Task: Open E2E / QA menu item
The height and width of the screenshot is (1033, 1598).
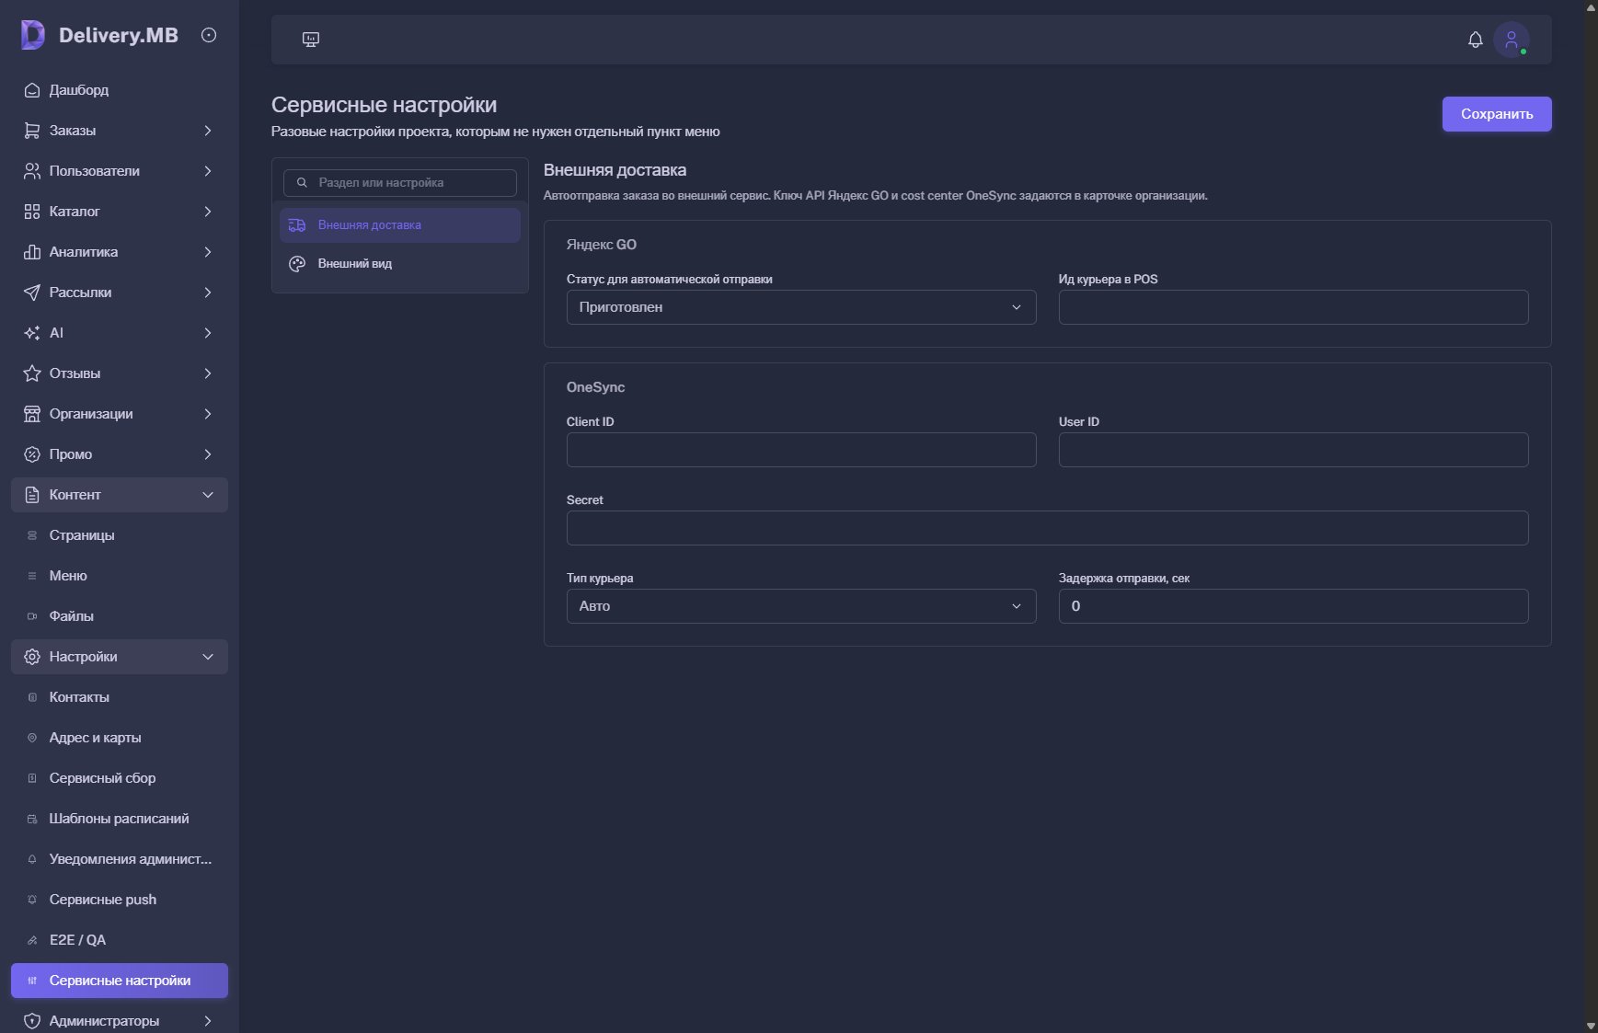Action: [x=120, y=940]
